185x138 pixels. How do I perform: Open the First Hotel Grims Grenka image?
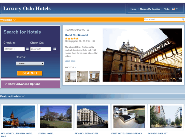[x=129, y=117]
